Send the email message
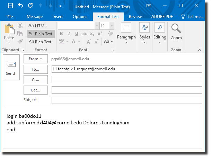The image size is (212, 159). (11, 67)
